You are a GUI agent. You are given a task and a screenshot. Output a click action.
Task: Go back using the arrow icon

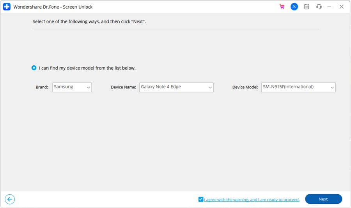click(10, 199)
